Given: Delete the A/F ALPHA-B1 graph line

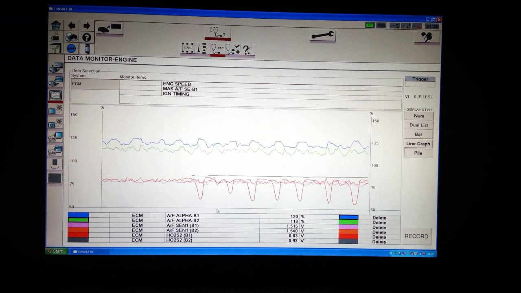Looking at the screenshot, I should (379, 218).
